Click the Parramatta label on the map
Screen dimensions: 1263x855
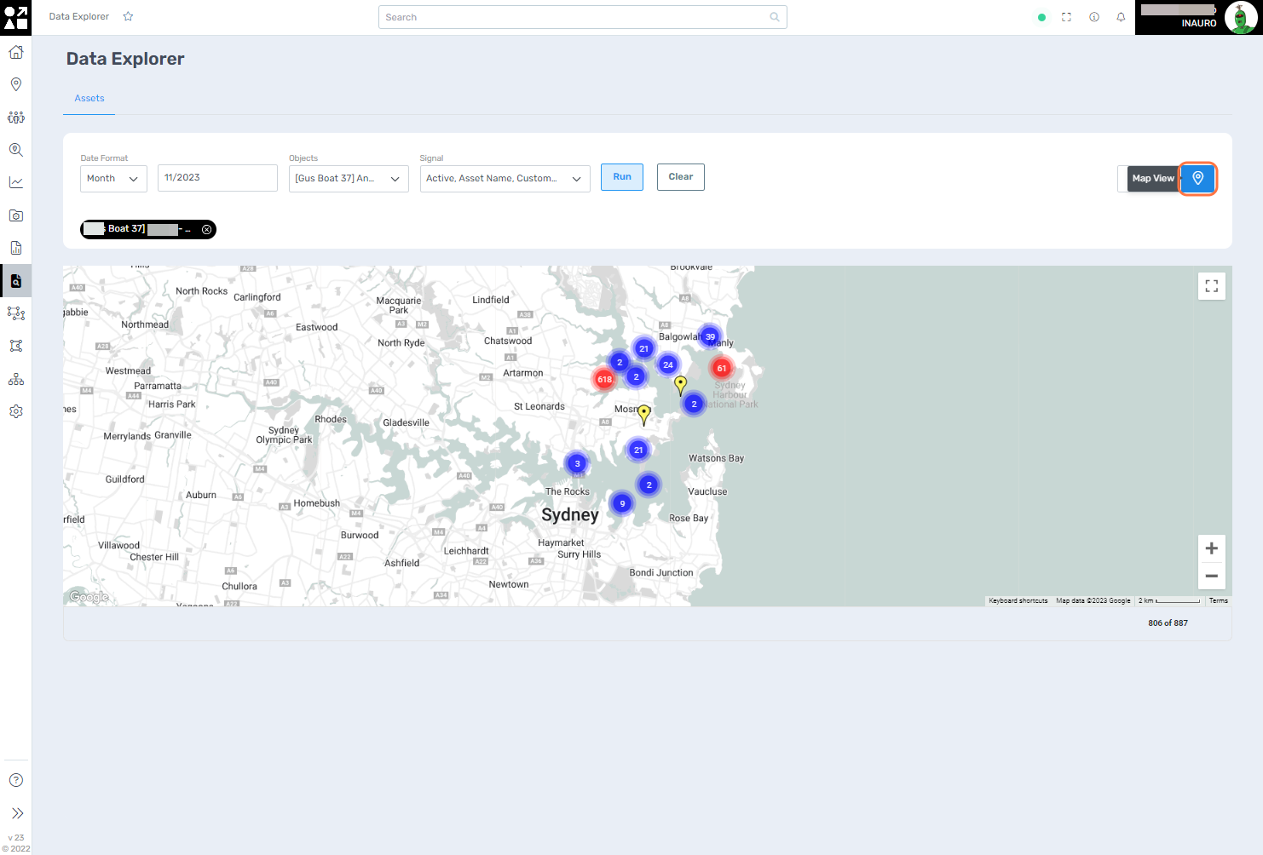pos(158,386)
